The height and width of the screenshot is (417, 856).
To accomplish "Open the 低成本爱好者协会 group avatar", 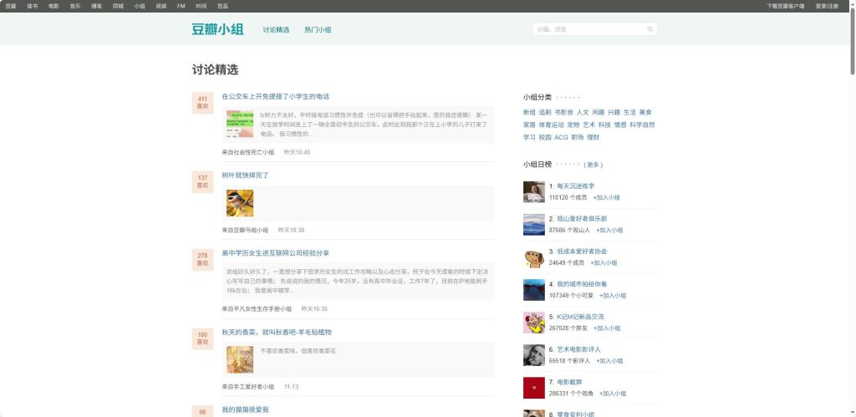I will pyautogui.click(x=534, y=257).
